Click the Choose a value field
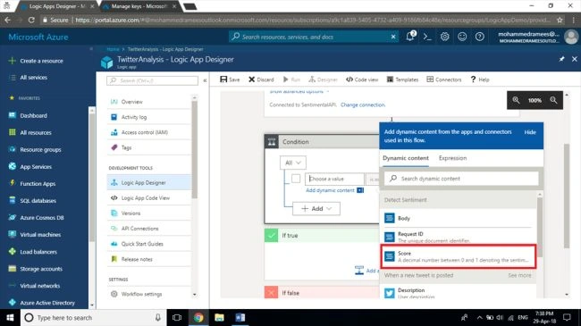This screenshot has width=581, height=326. [334, 179]
